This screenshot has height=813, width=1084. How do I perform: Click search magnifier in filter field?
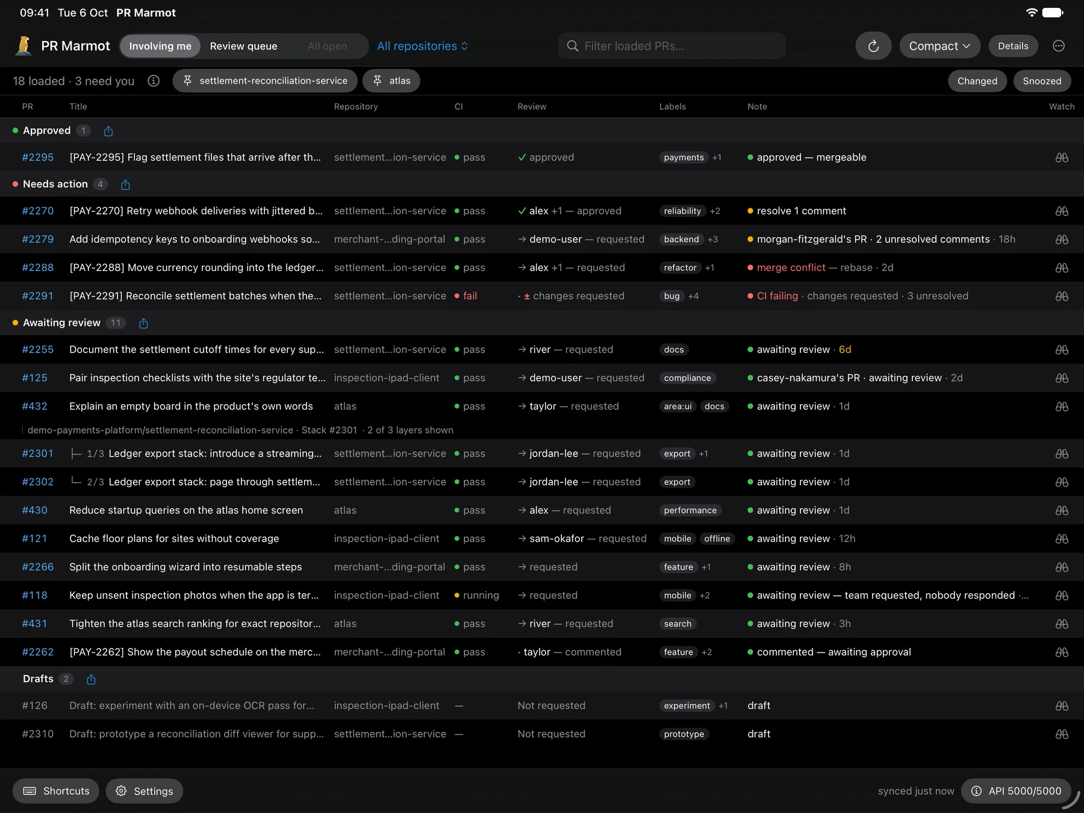(573, 46)
